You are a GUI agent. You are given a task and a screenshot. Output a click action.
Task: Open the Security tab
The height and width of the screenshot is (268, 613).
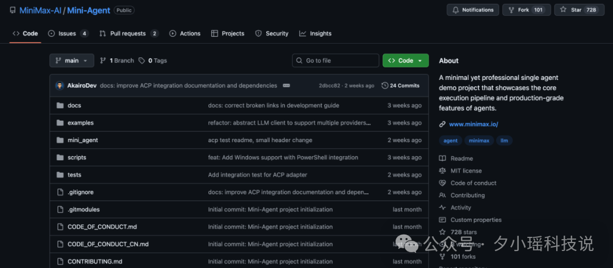pyautogui.click(x=272, y=33)
